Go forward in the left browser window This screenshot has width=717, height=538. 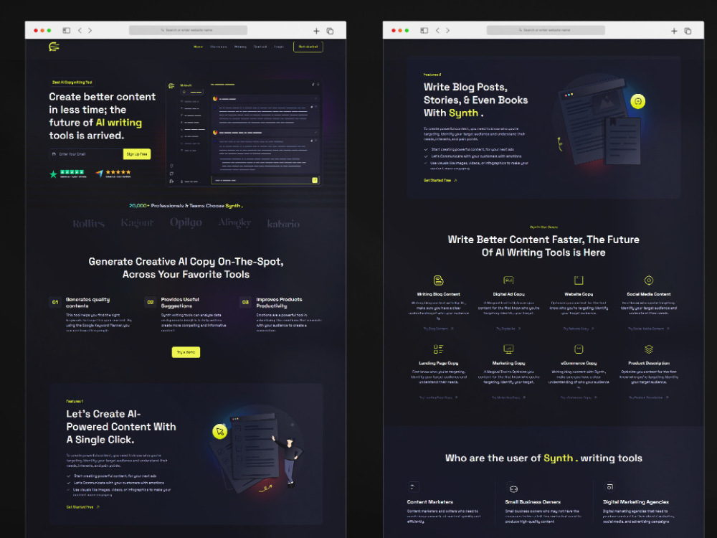coord(90,30)
